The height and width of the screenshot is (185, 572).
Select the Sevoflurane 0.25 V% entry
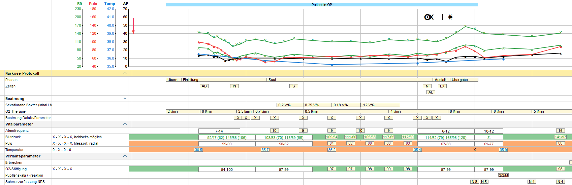pyautogui.click(x=317, y=105)
